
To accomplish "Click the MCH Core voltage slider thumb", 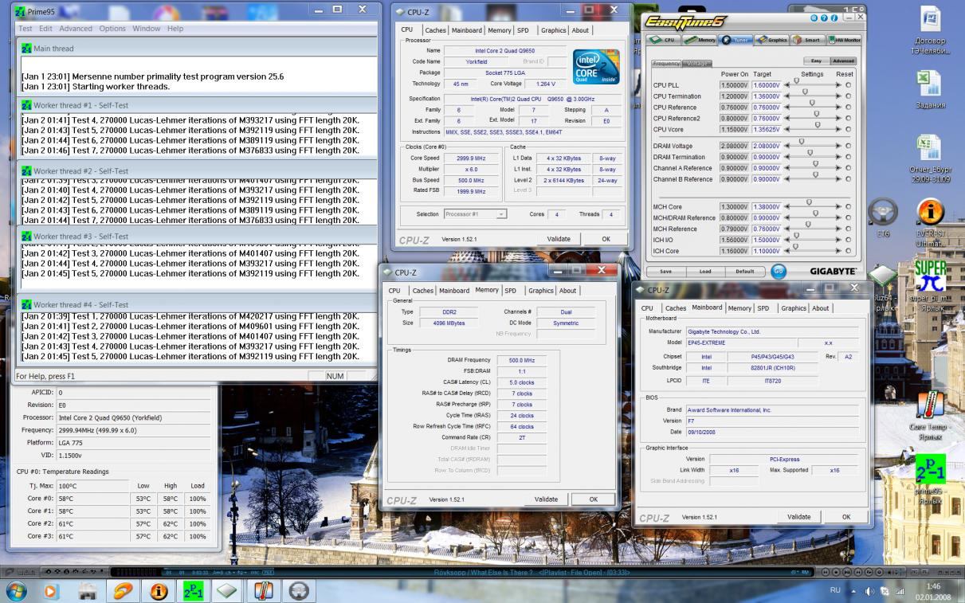I will click(809, 203).
